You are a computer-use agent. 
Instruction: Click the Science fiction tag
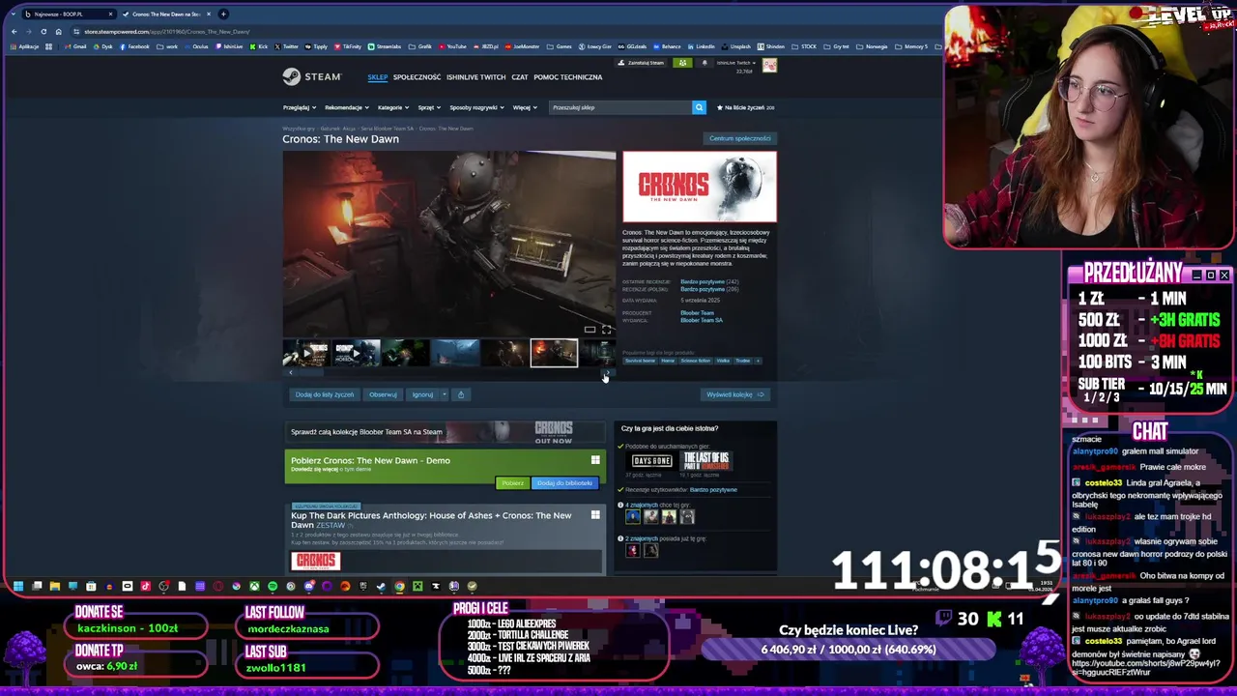(695, 361)
